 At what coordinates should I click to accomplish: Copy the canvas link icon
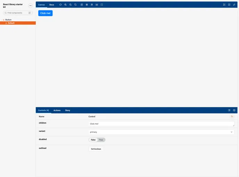pyautogui.click(x=234, y=5)
